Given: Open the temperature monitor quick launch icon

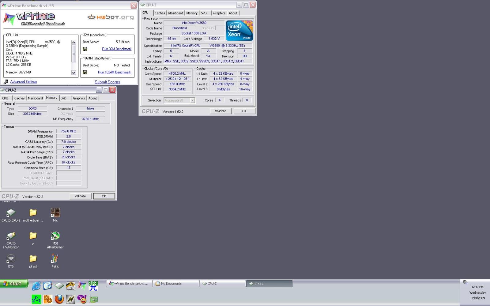Looking at the screenshot, I should click(x=70, y=286).
